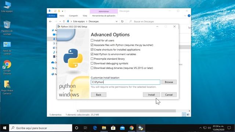The height and width of the screenshot is (132, 235).
Task: Launch Microsoft Edge from taskbar
Action: [x=95, y=128]
